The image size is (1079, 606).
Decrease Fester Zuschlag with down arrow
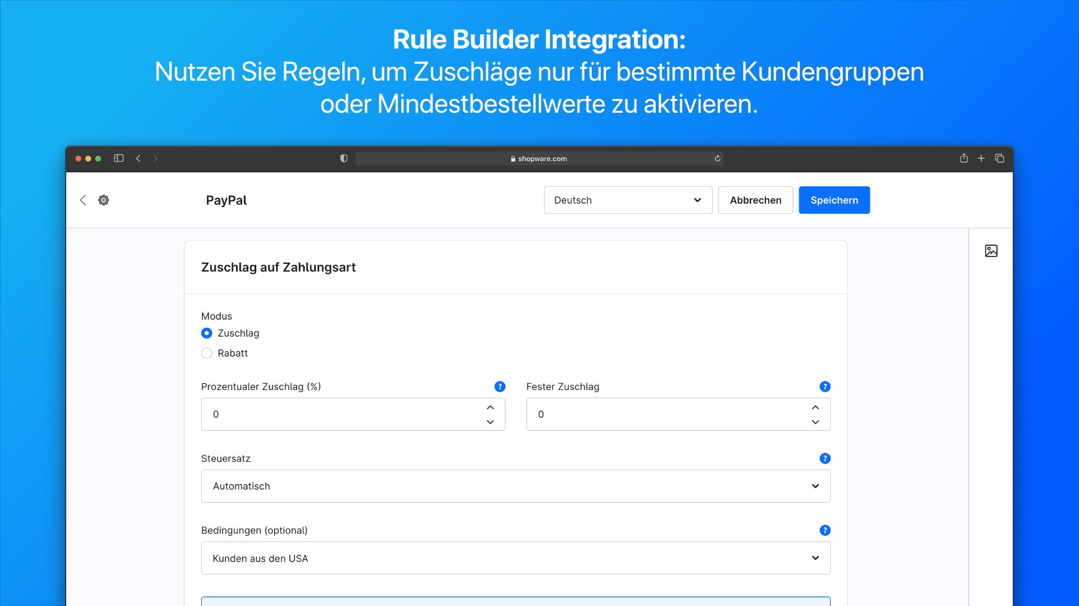coord(815,422)
